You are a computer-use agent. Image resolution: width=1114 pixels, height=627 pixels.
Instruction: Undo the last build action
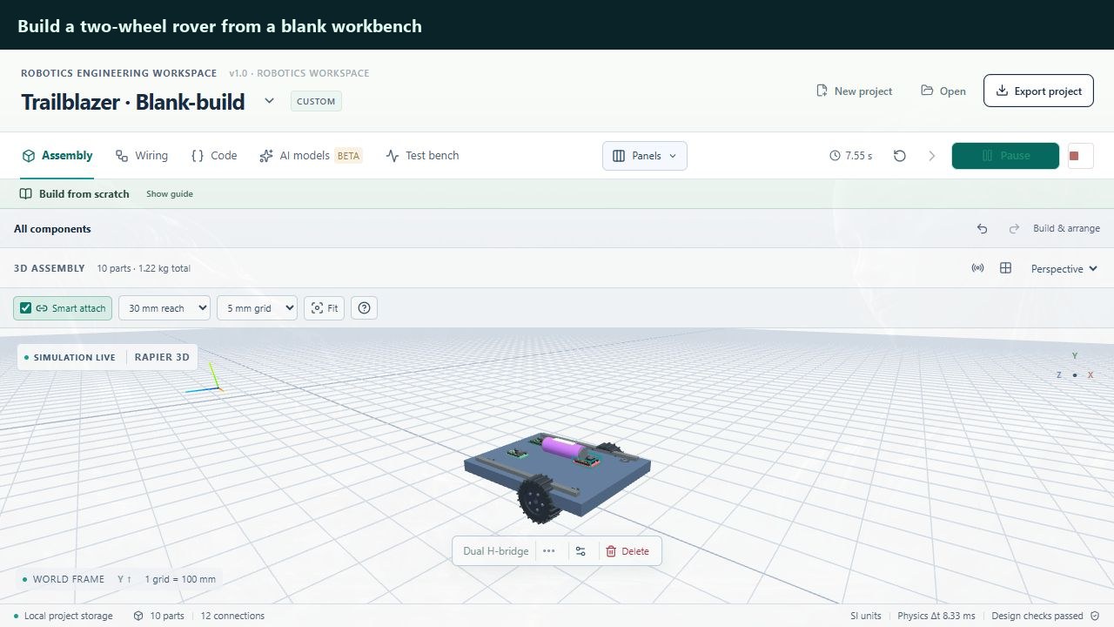click(983, 229)
